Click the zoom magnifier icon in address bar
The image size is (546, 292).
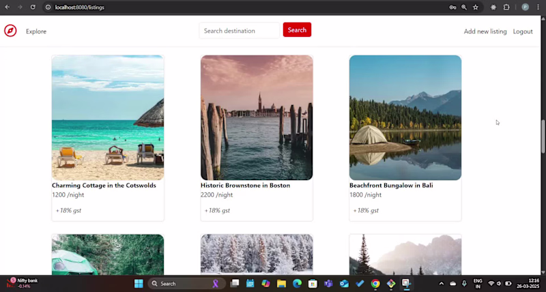coord(464,7)
